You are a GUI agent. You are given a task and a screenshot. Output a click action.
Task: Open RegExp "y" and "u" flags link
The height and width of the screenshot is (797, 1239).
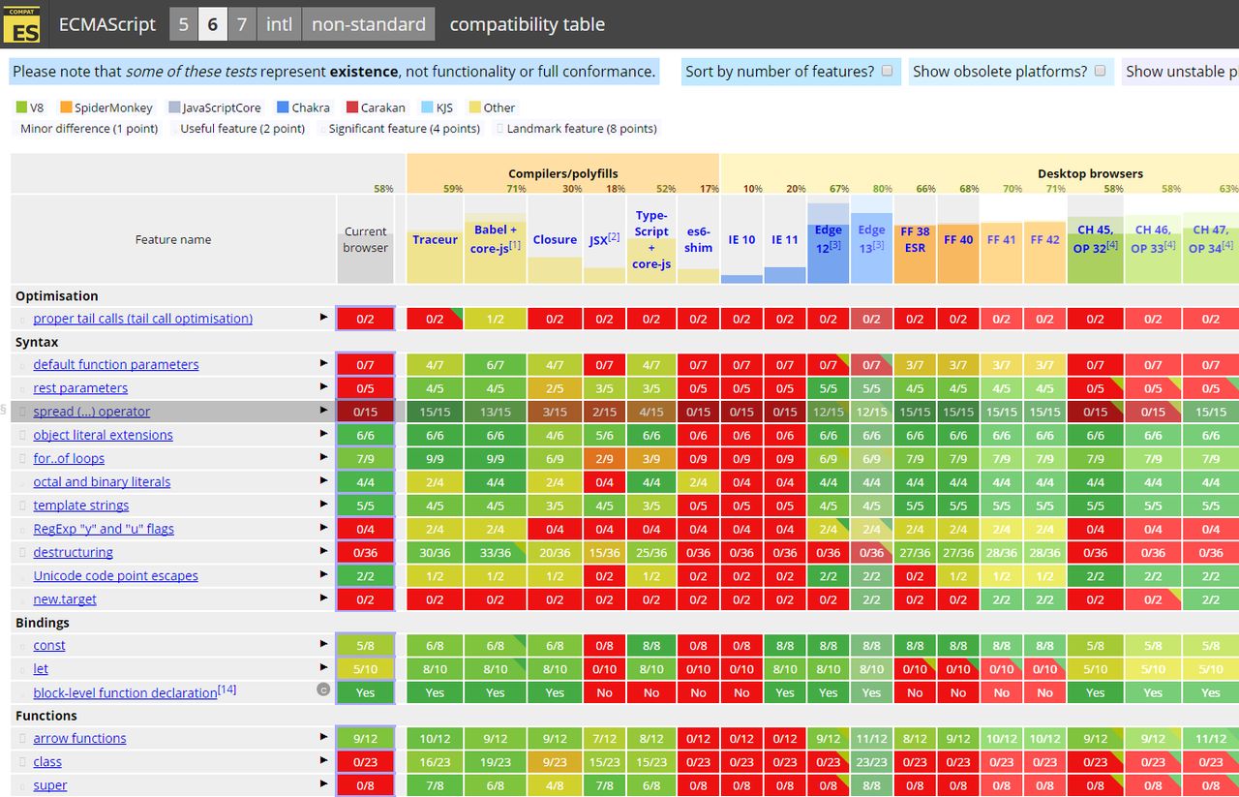pyautogui.click(x=104, y=528)
